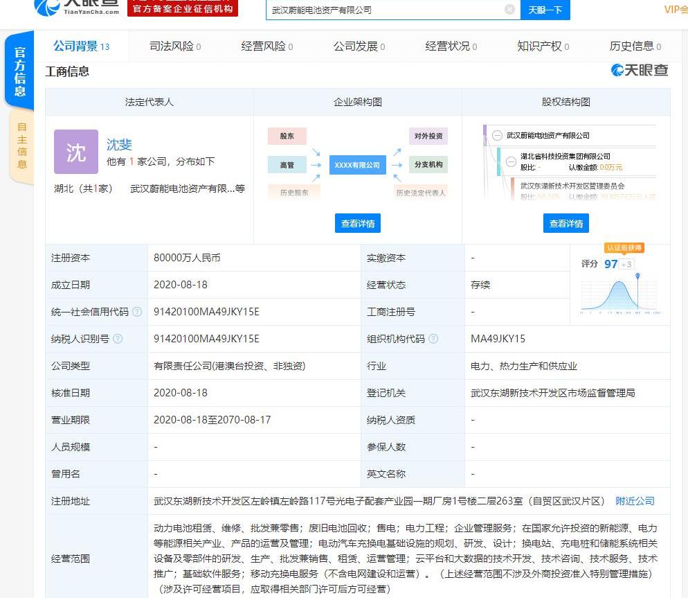Viewport: 688px width, 598px height.
Task: Open legal representative 沈斐's profile link
Action: click(x=119, y=144)
